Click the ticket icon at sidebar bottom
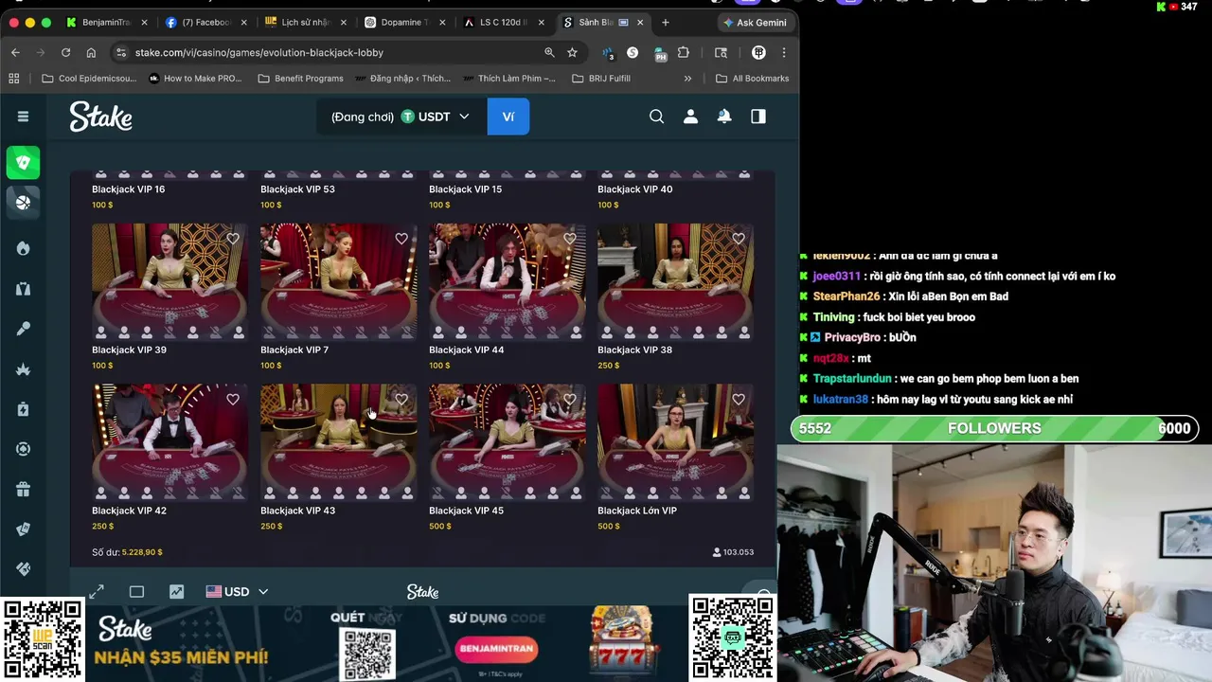This screenshot has width=1212, height=682. tap(23, 568)
